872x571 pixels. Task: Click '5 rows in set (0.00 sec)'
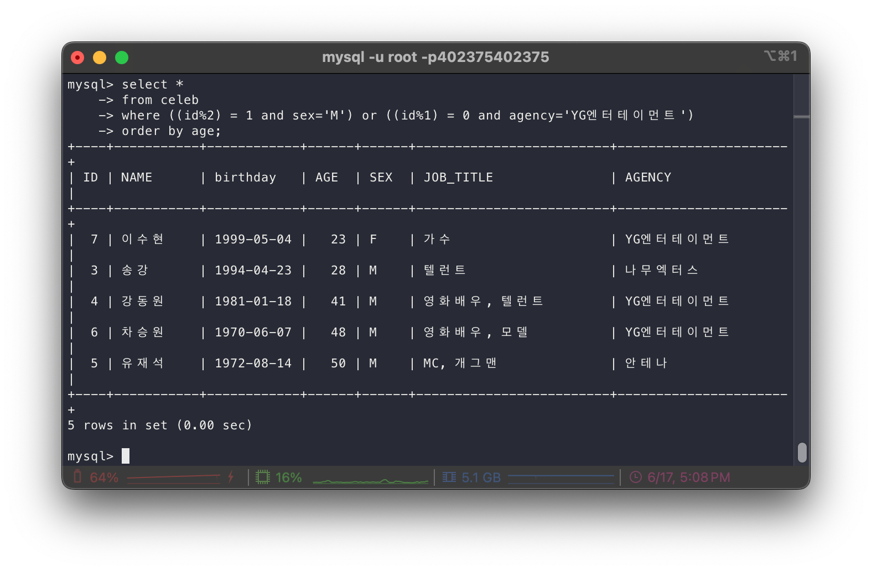point(160,425)
